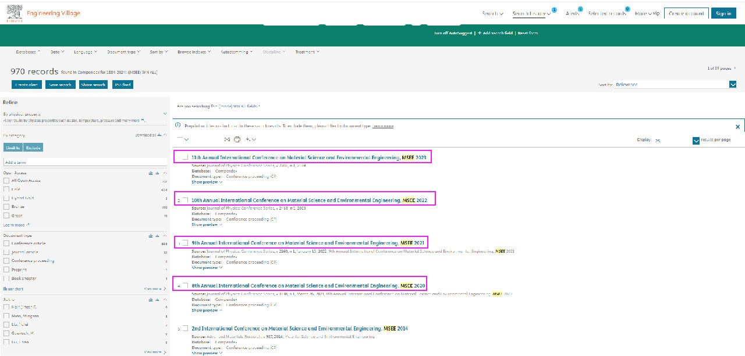Open chart icon for Author facet
Viewport: 745px width, 356px height.
coord(151,299)
